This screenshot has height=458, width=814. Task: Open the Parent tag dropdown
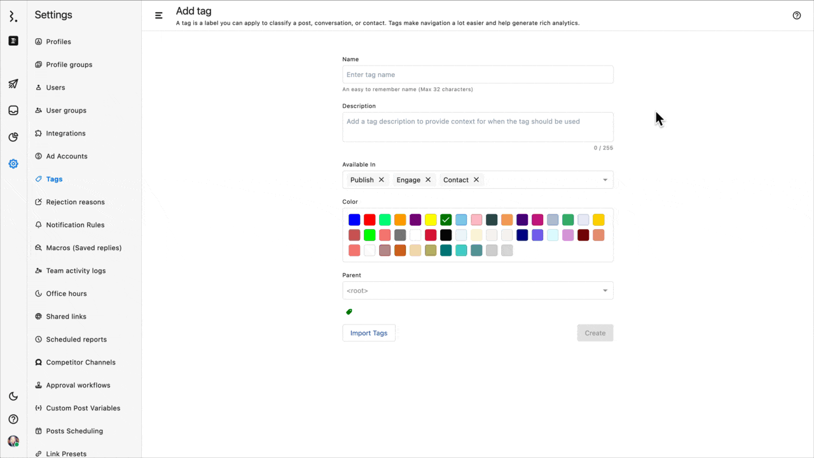[x=604, y=290]
